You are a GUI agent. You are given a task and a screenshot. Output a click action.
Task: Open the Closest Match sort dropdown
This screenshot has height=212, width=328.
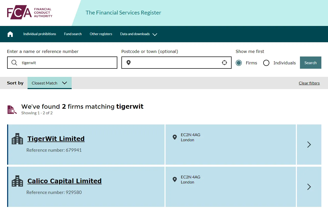pyautogui.click(x=49, y=83)
